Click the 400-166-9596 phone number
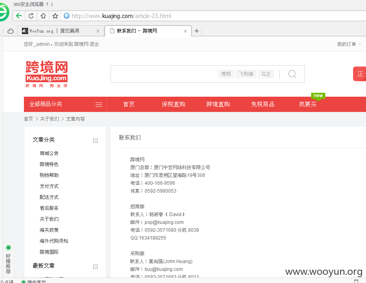This screenshot has height=283, width=366. click(x=160, y=183)
